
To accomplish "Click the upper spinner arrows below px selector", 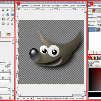I will pyautogui.click(x=10, y=74).
